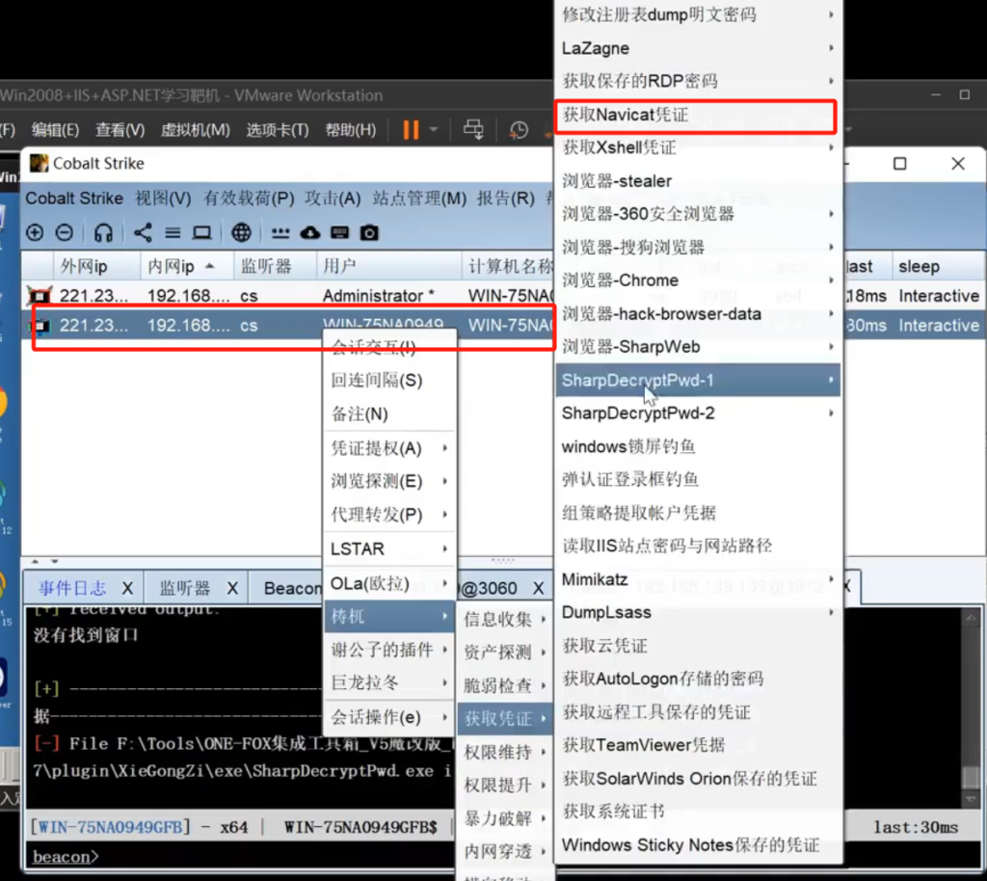Open 视图(V) menu in Cobalt Strike
This screenshot has height=881, width=987.
pyautogui.click(x=163, y=199)
